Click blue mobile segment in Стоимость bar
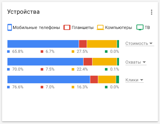This screenshot has height=124, width=160. tap(43, 44)
